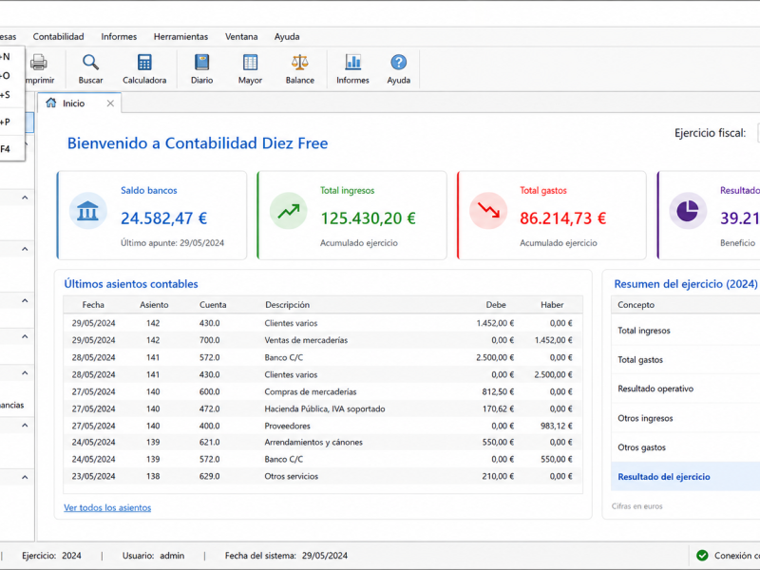Image resolution: width=760 pixels, height=570 pixels.
Task: Sort table by Cuenta column header
Action: point(213,305)
